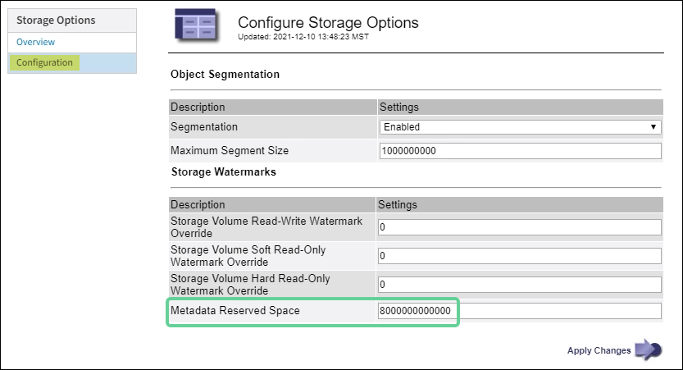
Task: Select the Configuration tab in sidebar
Action: (x=44, y=62)
